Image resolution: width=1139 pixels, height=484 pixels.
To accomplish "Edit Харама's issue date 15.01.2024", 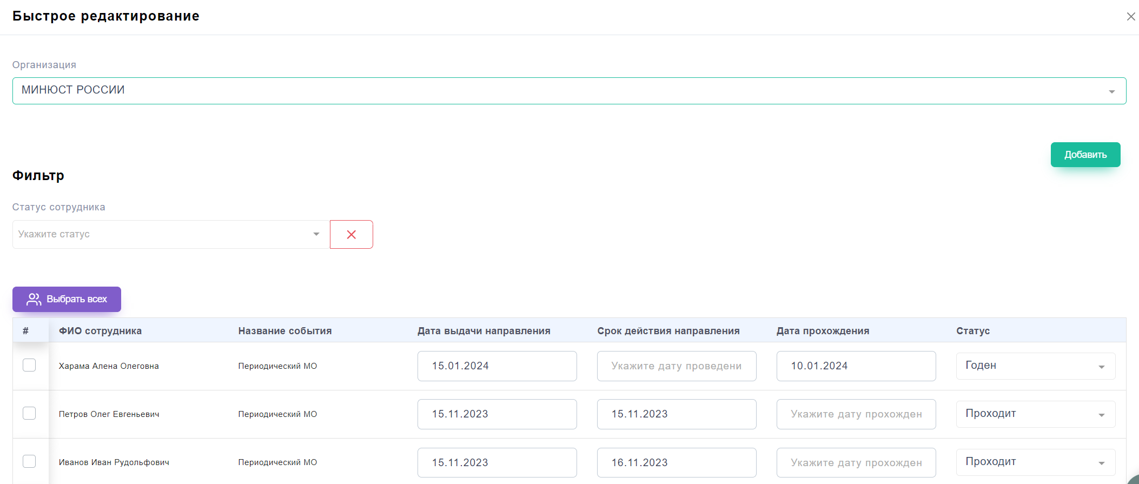I will [x=496, y=366].
